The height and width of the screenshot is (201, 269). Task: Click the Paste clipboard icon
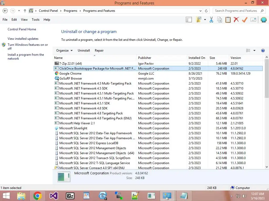(228, 20)
